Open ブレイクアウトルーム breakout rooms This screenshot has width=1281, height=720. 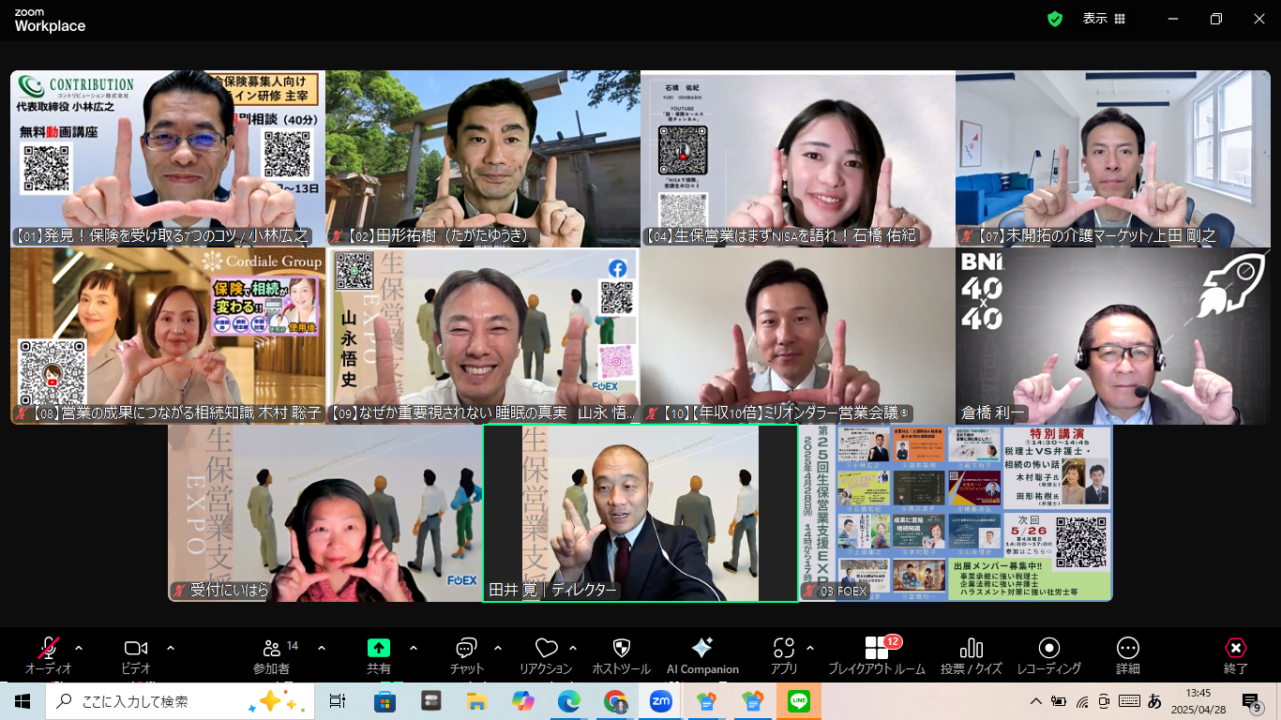(876, 649)
